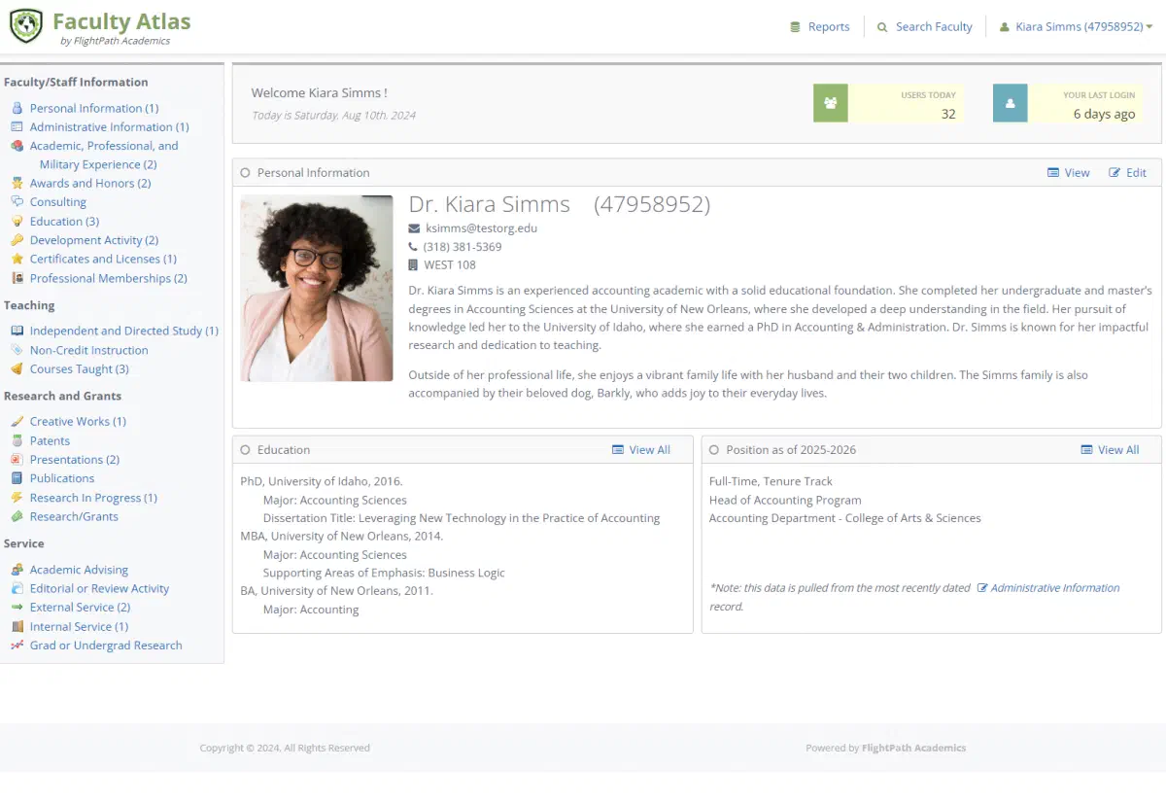Click the Certificates and Licenses star icon
This screenshot has width=1166, height=803.
pyautogui.click(x=17, y=259)
